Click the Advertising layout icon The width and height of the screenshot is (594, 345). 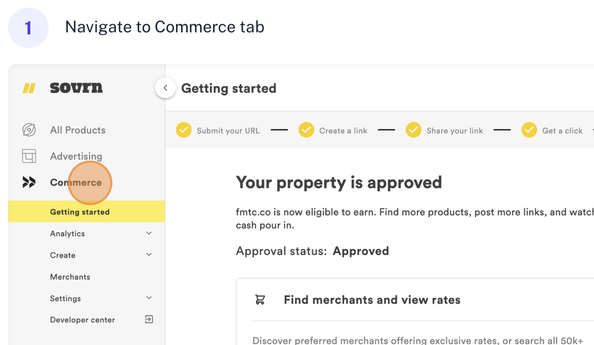click(29, 156)
